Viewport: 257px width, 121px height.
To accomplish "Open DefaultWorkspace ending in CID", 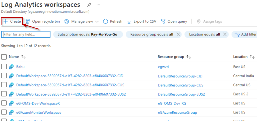I will (x=70, y=76).
